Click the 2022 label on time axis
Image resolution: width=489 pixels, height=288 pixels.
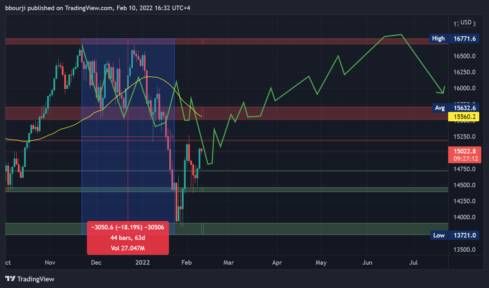142,262
